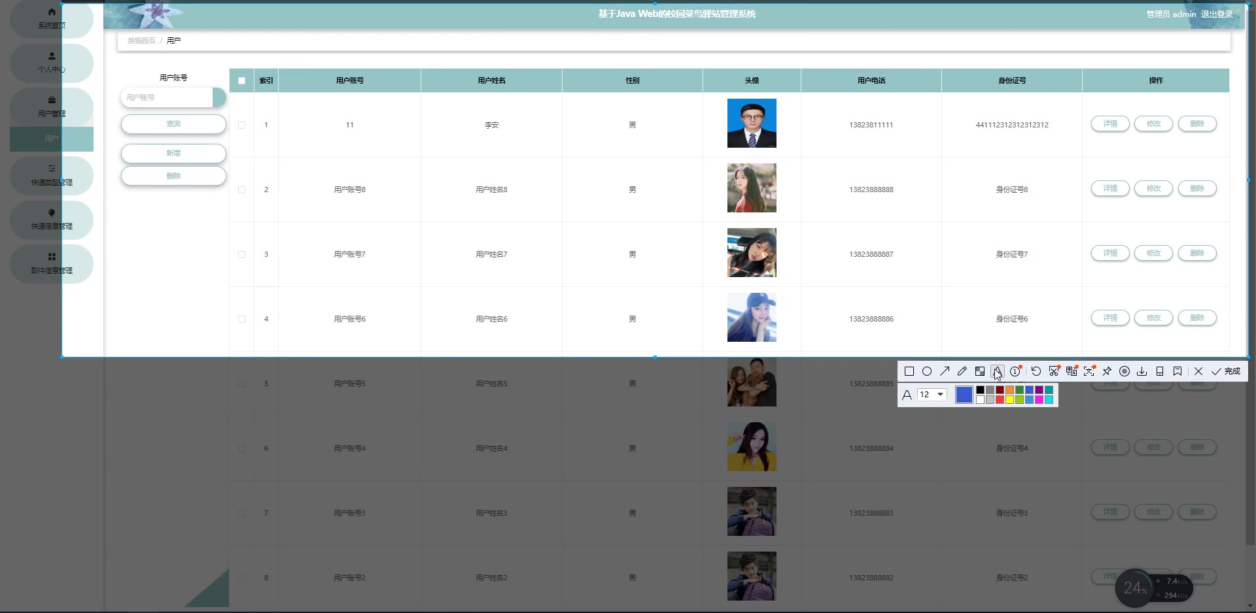
Task: Select the ellipse annotation tool
Action: (927, 371)
